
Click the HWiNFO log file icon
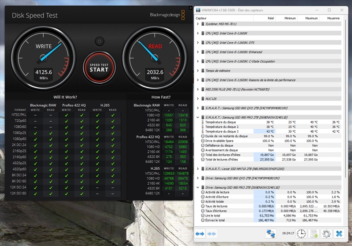[314, 234]
